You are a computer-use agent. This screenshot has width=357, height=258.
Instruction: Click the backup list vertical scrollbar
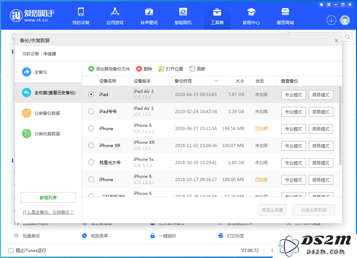(340, 126)
